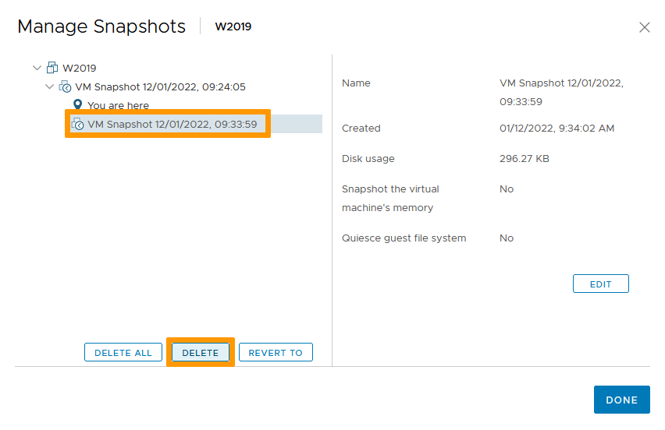Delete the selected snapshot
Screen dimensions: 665x430
click(201, 353)
